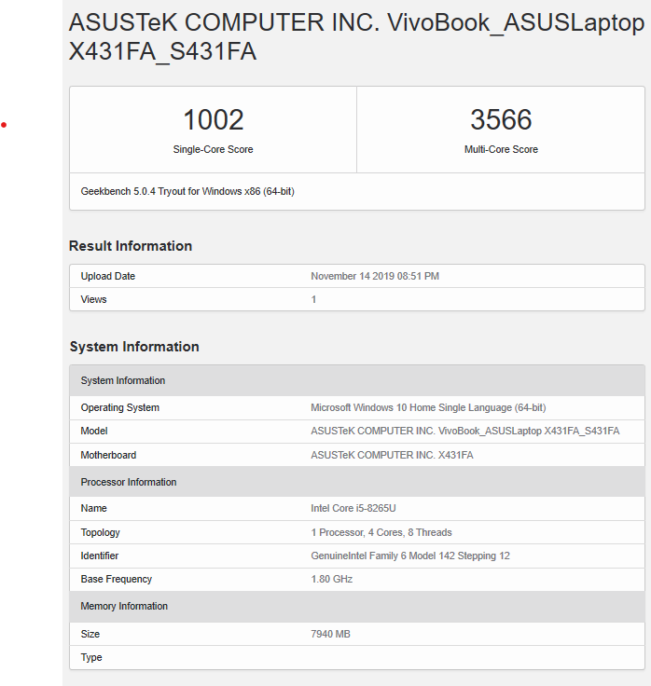Click the Operating System label
Viewport: 651px width, 686px height.
pos(120,407)
